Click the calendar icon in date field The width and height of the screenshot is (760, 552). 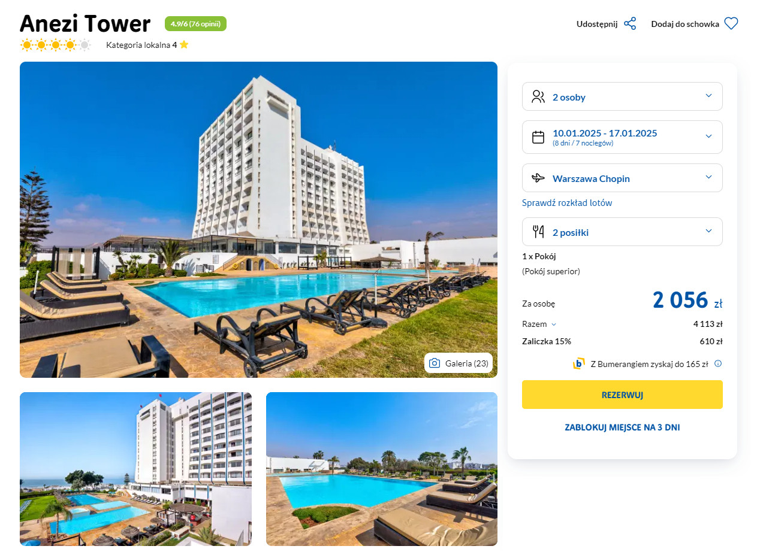tap(538, 137)
